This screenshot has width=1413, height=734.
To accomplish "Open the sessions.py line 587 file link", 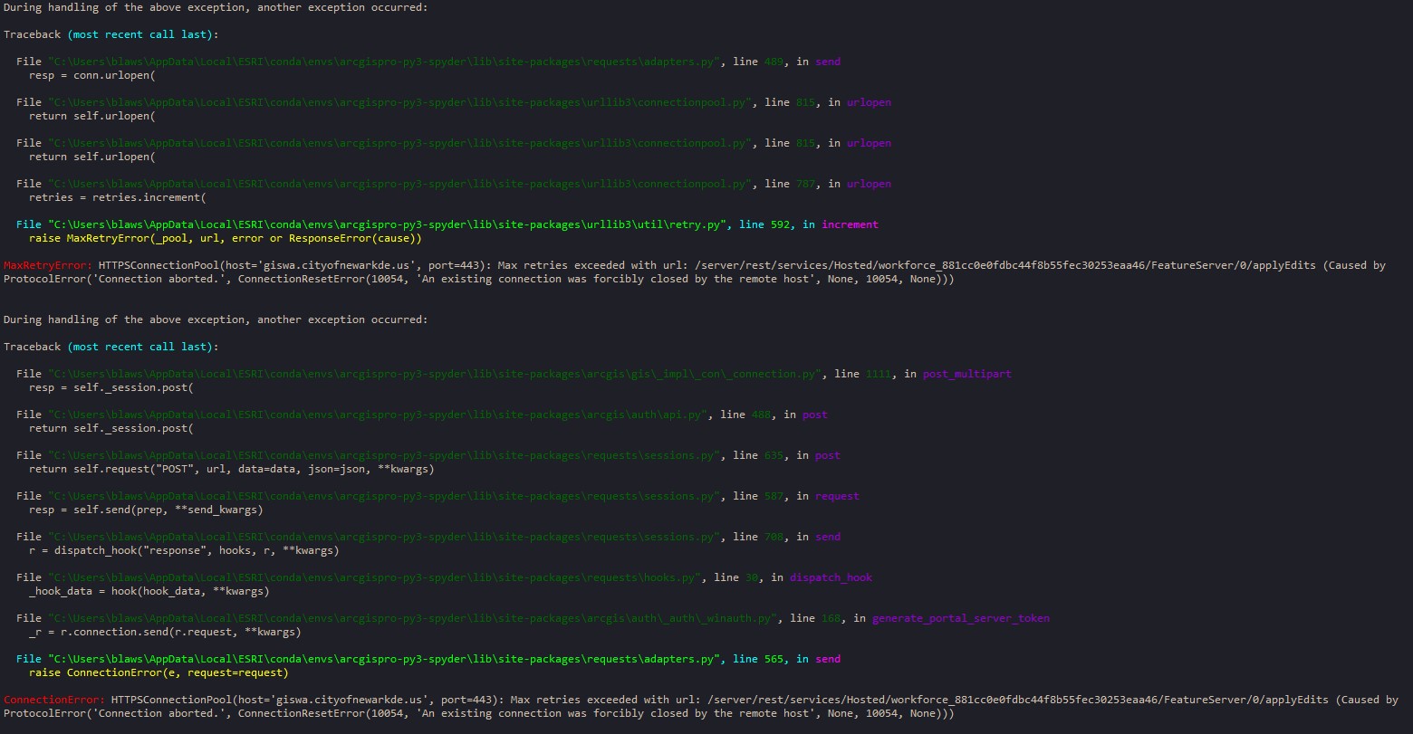I will coord(385,496).
